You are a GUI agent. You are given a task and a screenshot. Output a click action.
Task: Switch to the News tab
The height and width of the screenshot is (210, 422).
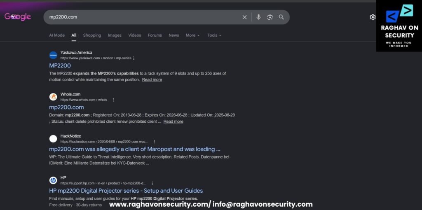(x=174, y=35)
